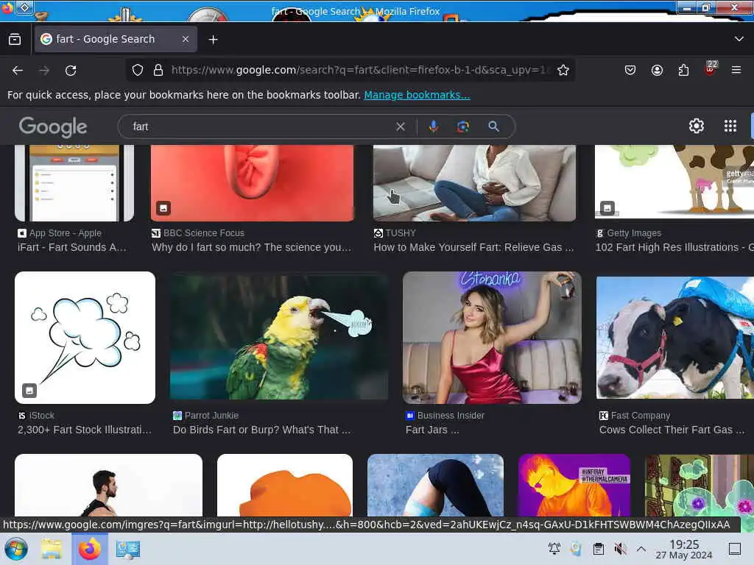Open the Getty Images cow illustration

(674, 182)
